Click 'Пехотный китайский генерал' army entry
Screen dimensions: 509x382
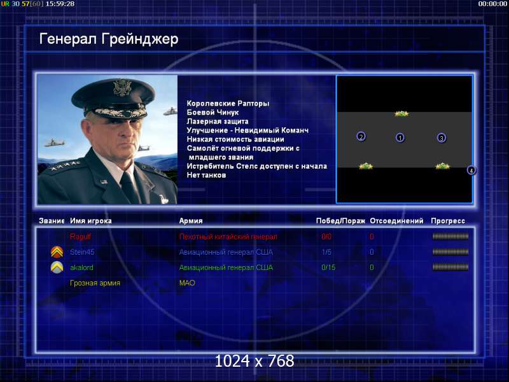228,237
